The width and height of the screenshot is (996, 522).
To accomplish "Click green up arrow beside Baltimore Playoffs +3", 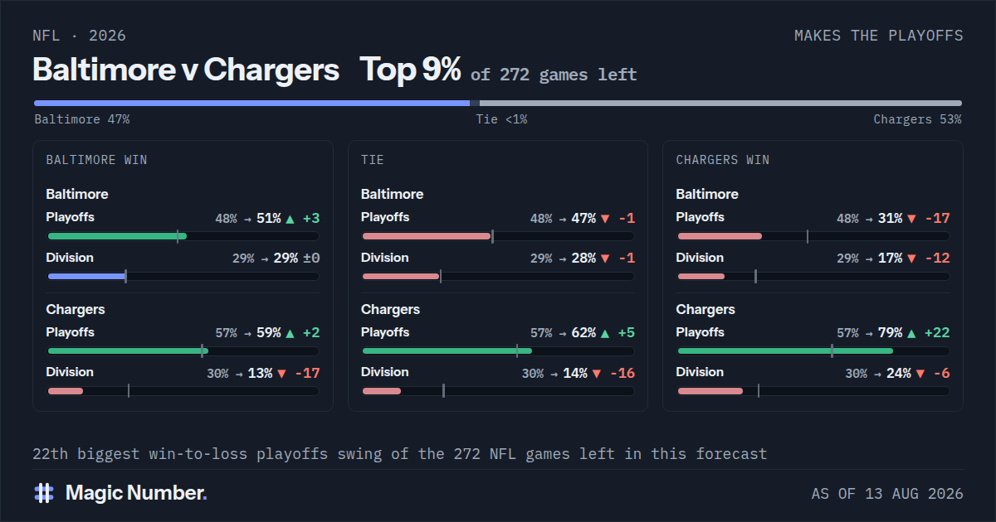I will (x=290, y=219).
